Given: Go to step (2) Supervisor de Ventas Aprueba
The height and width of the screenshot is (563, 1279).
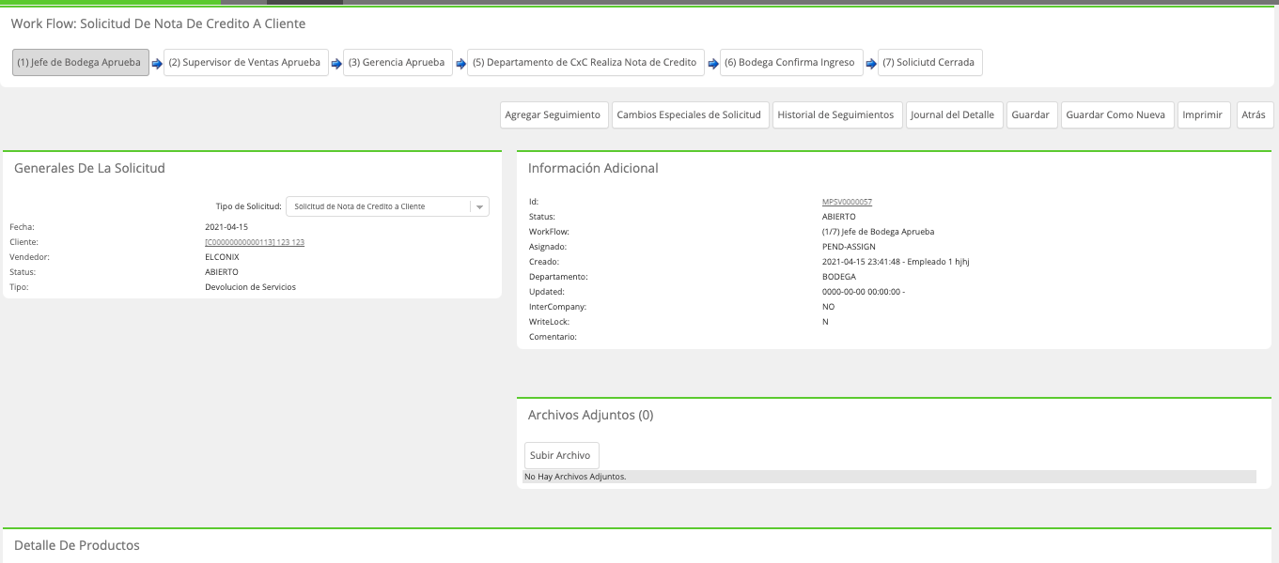Looking at the screenshot, I should pos(246,63).
